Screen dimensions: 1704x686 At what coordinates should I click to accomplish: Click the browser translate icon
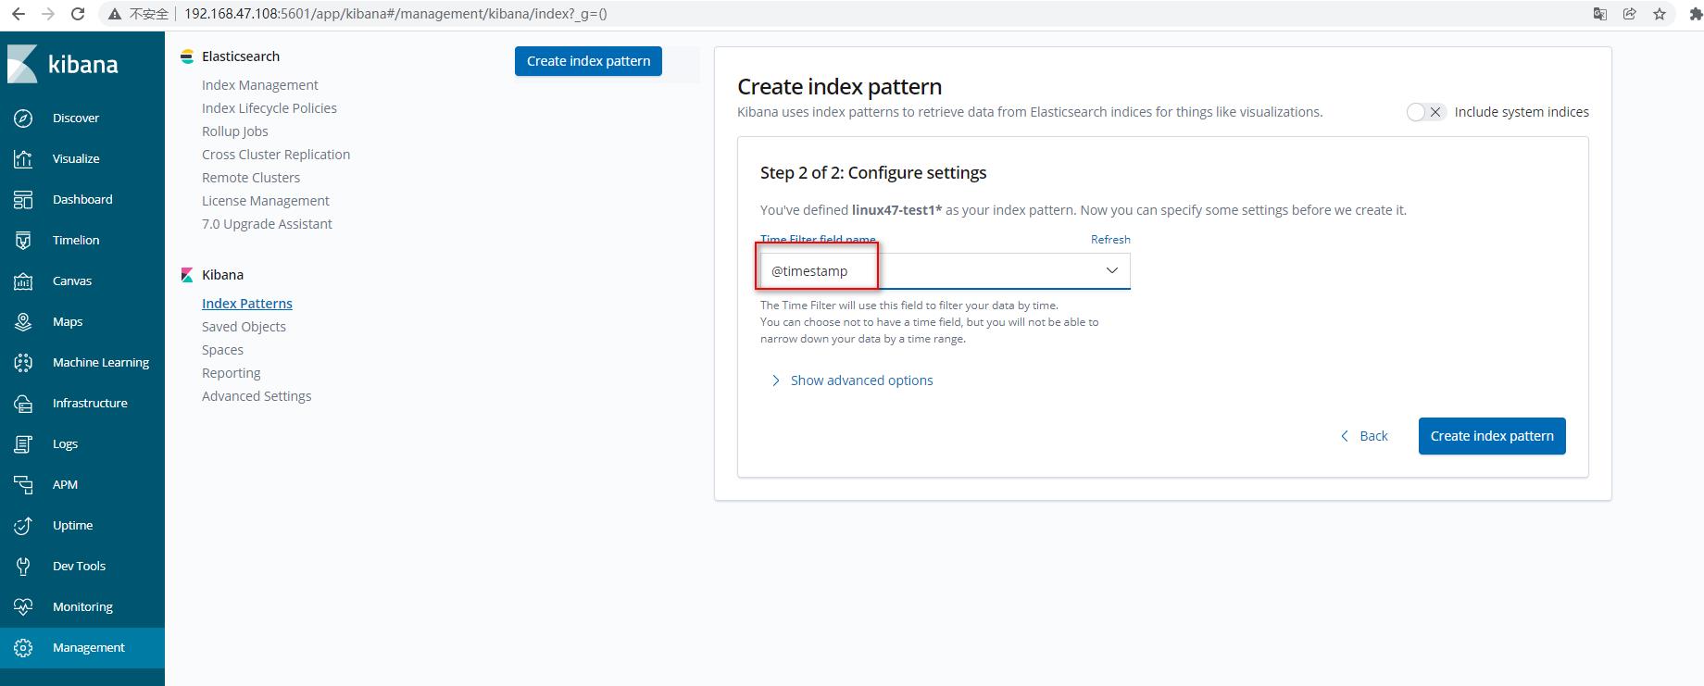(x=1599, y=14)
